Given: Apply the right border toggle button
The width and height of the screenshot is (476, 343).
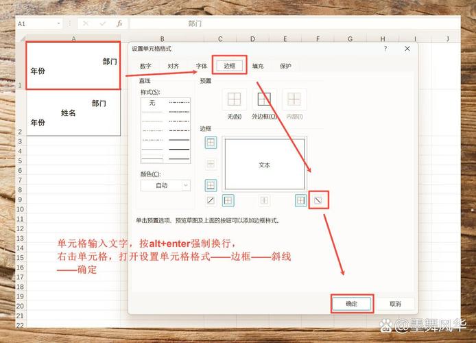Looking at the screenshot, I should 300,200.
